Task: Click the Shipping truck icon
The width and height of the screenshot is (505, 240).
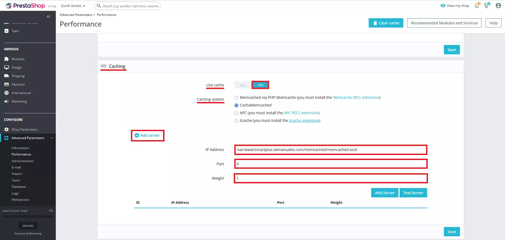Action: pyautogui.click(x=6, y=76)
